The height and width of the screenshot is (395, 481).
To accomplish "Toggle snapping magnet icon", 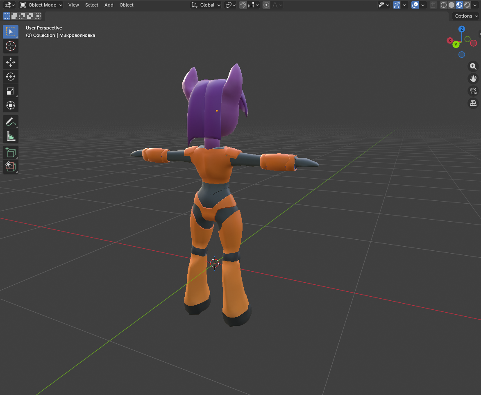I will [243, 5].
